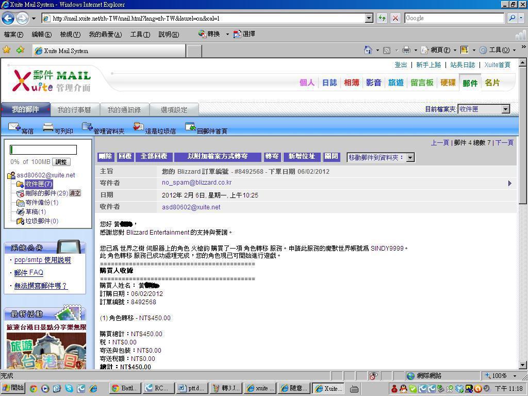
Task: Click the RSS feeds icon
Action: 387,51
